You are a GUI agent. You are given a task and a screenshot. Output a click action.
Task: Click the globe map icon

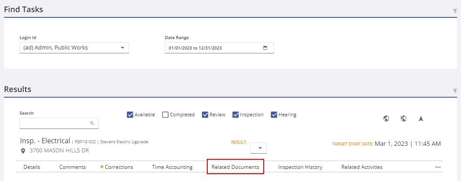[x=386, y=118]
